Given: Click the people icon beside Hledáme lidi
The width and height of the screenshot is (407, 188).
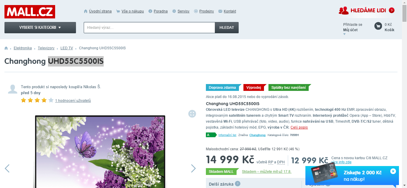Looking at the screenshot, I should pyautogui.click(x=344, y=10).
